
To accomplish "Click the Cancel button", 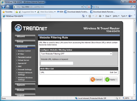I will 96,79.
